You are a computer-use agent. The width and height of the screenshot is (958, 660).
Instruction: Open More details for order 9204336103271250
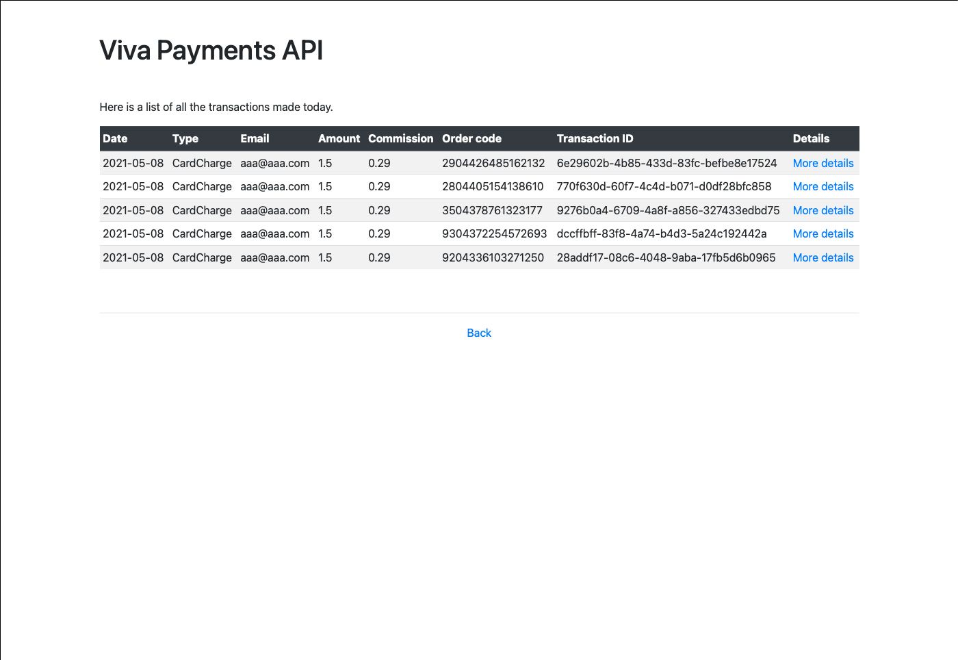coord(823,257)
